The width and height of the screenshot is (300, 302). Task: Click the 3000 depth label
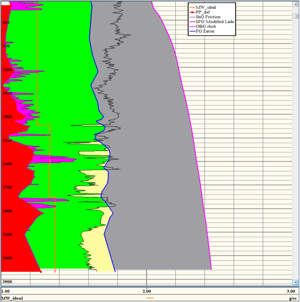pos(9,211)
